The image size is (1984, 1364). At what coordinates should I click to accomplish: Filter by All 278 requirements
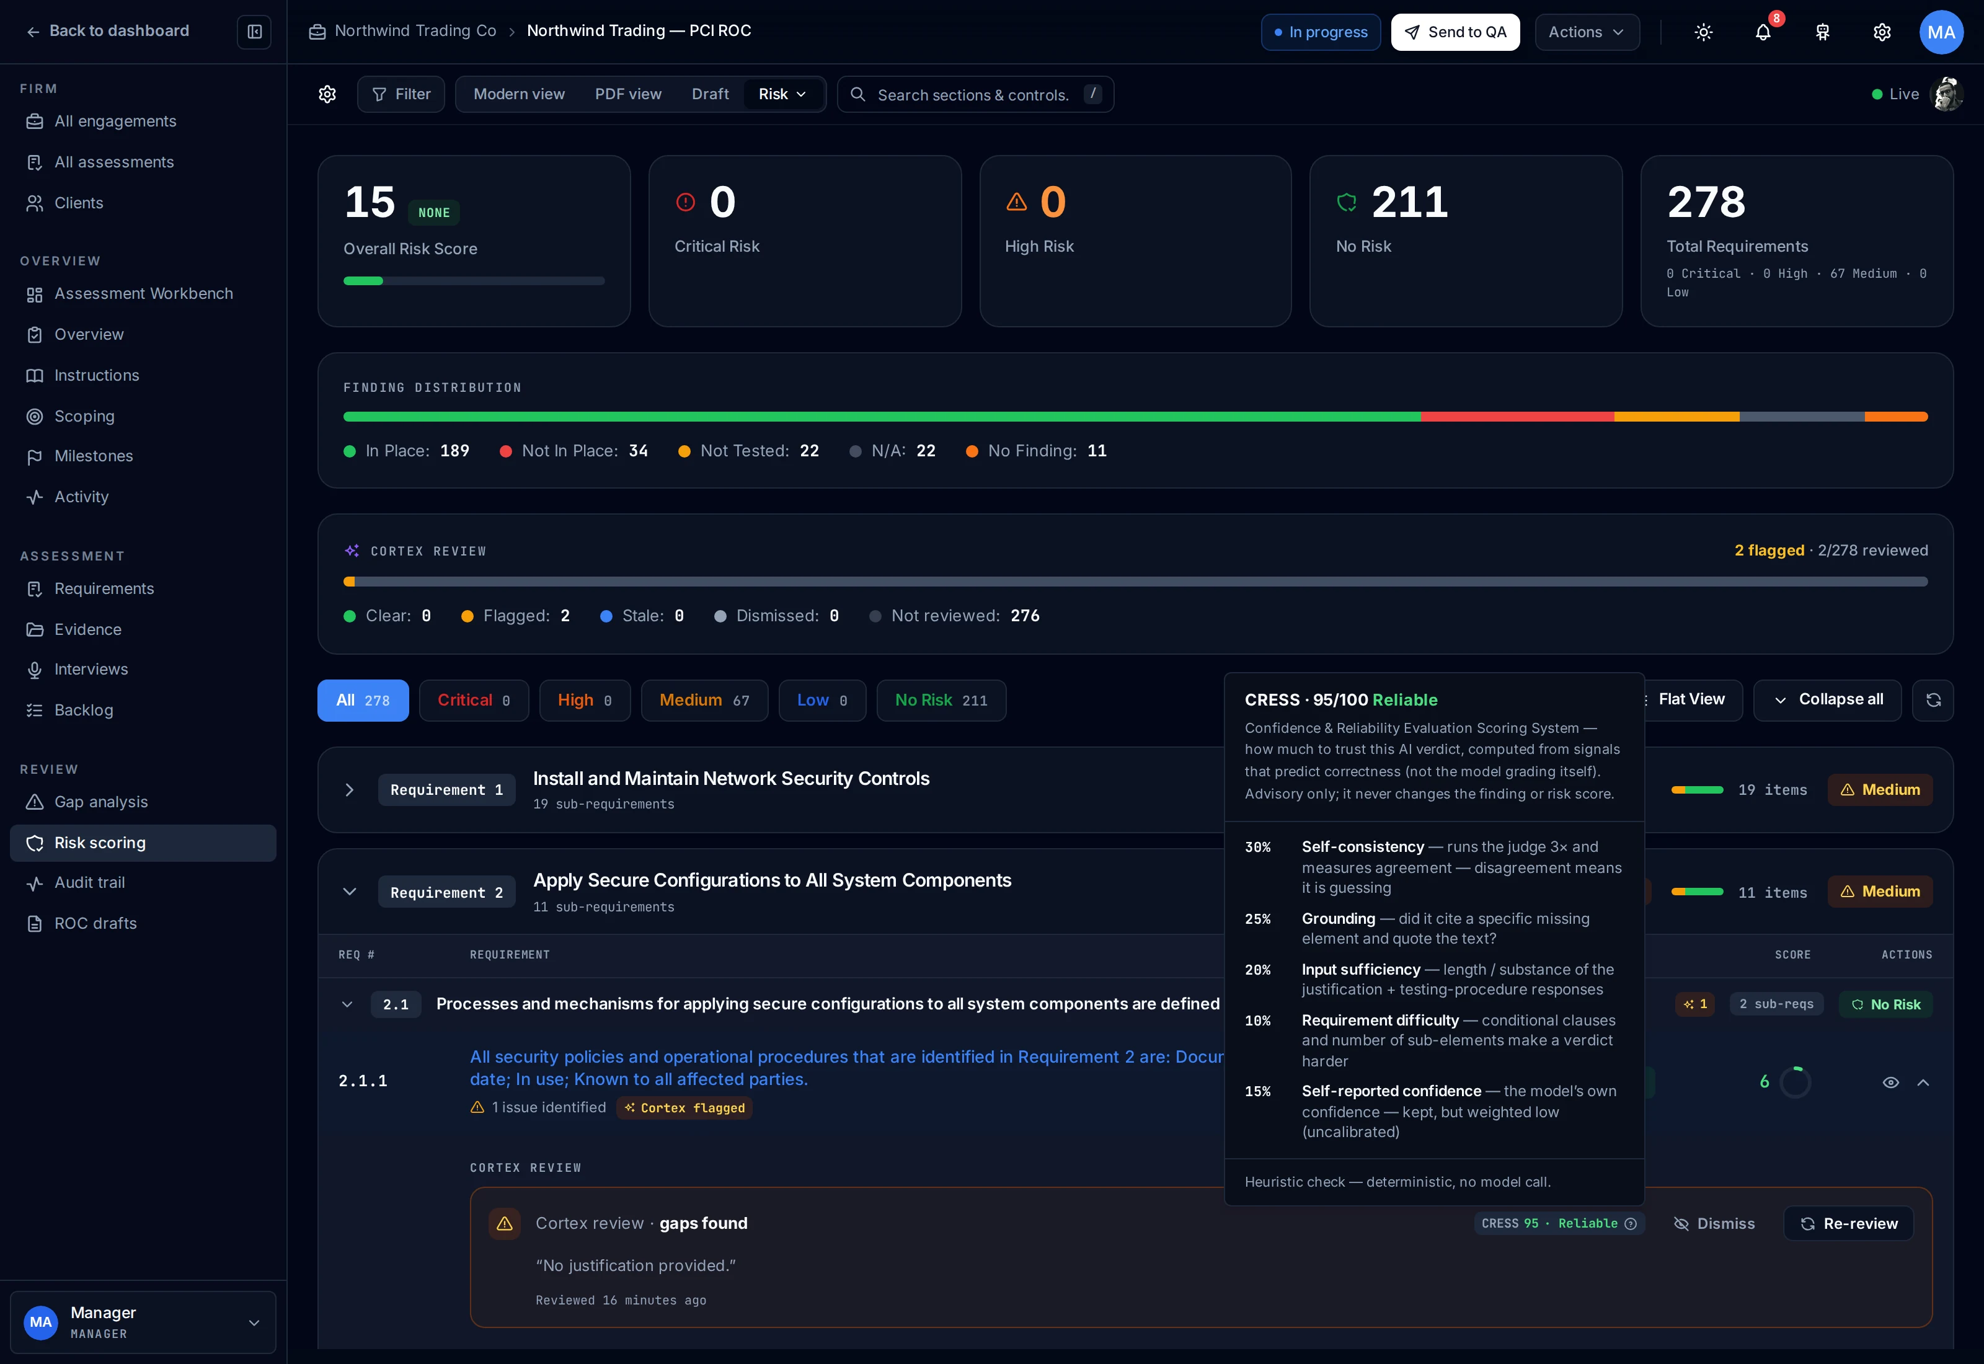[363, 701]
